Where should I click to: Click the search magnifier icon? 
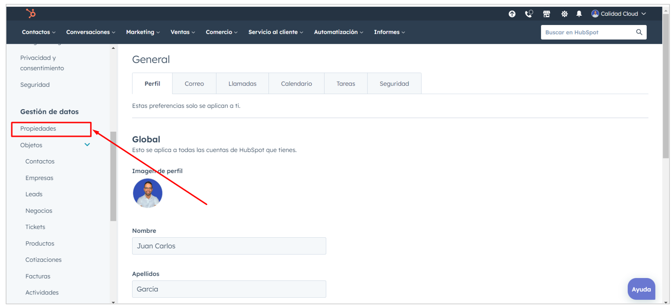pos(639,32)
